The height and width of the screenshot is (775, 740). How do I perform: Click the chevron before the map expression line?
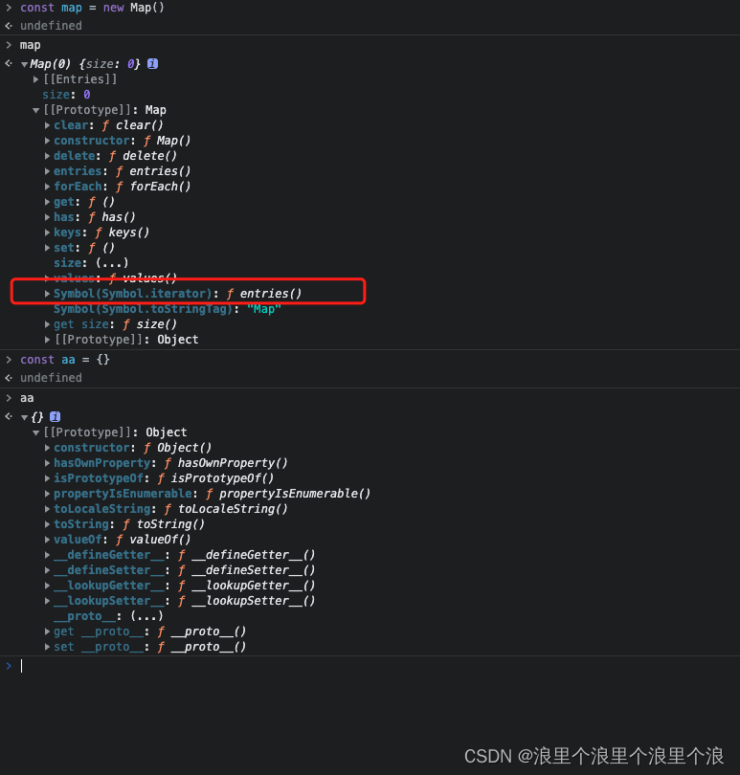[8, 44]
